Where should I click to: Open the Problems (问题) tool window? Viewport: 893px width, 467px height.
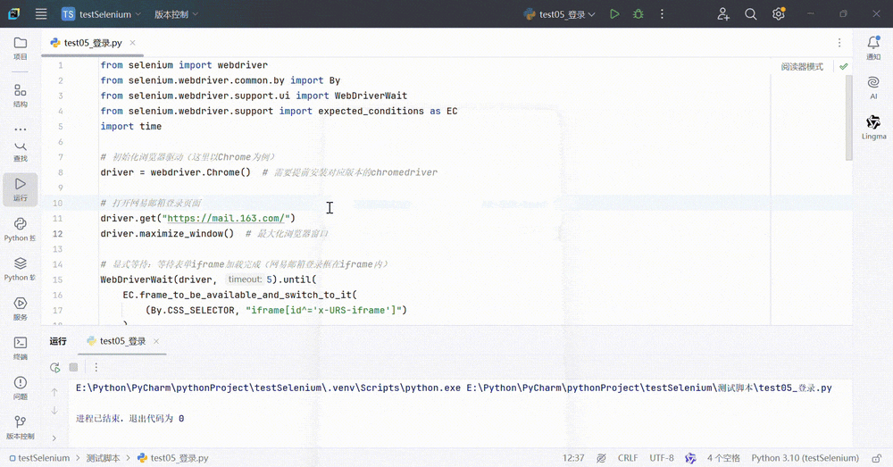pyautogui.click(x=20, y=388)
